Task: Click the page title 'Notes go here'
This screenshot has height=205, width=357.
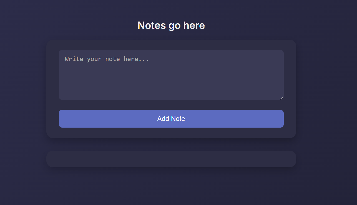Action: click(171, 26)
